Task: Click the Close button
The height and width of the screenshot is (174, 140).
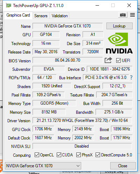Action: click(123, 166)
